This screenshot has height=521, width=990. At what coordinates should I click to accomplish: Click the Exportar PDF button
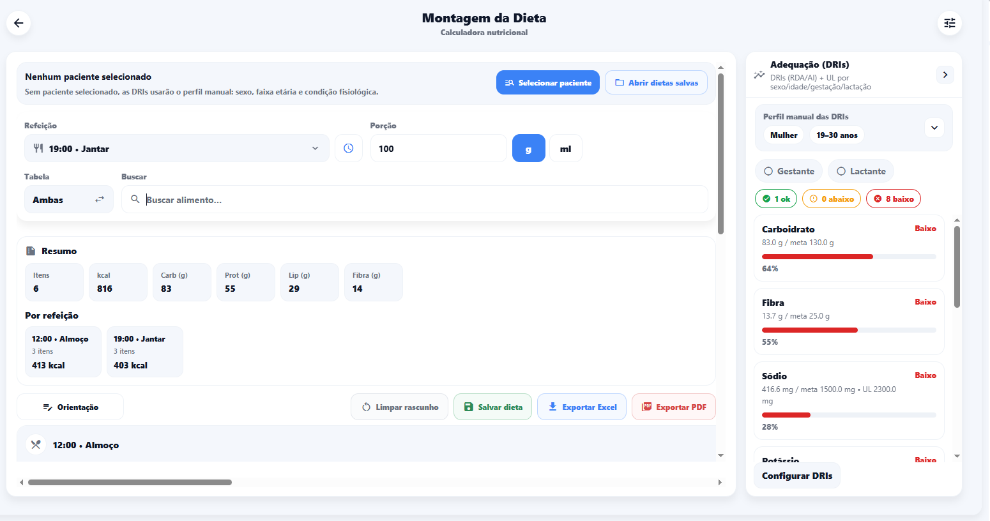tap(674, 407)
